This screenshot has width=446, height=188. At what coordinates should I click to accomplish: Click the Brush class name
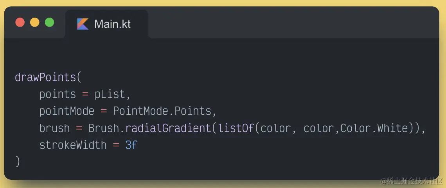tap(104, 128)
